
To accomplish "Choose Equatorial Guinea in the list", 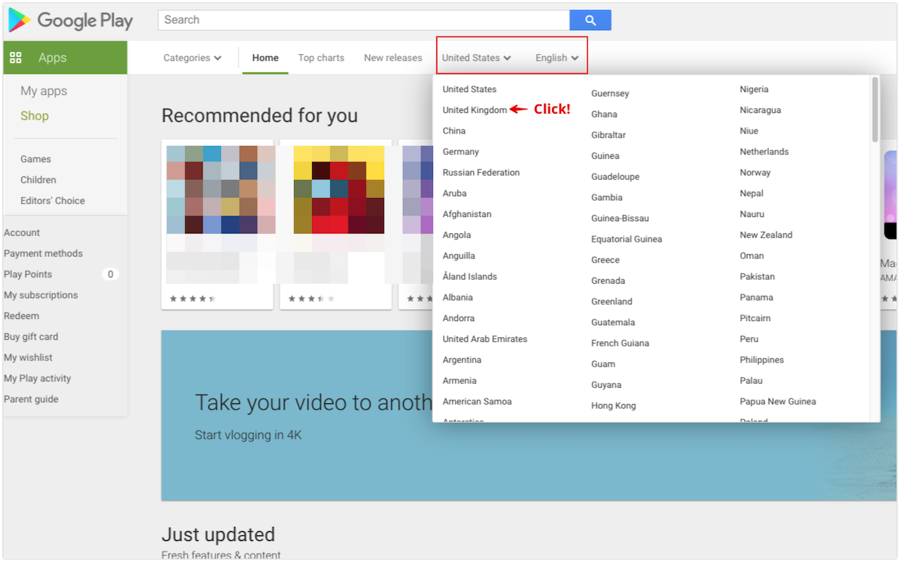I will pos(626,239).
